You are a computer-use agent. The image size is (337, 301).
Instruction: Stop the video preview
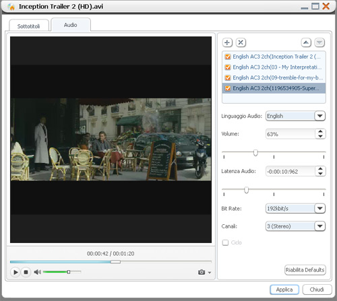pos(26,272)
